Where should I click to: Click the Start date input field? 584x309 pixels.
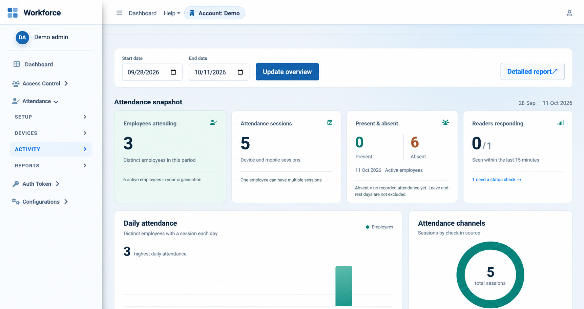152,72
